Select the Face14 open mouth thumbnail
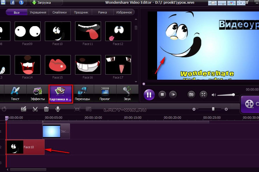The height and width of the screenshot is (172, 259). 28,65
